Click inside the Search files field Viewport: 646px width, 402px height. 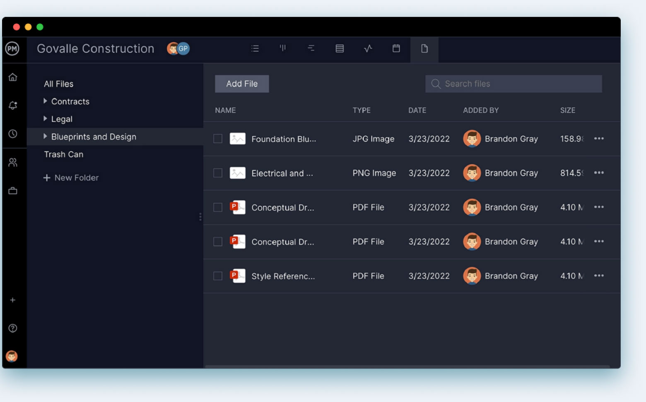tap(513, 84)
